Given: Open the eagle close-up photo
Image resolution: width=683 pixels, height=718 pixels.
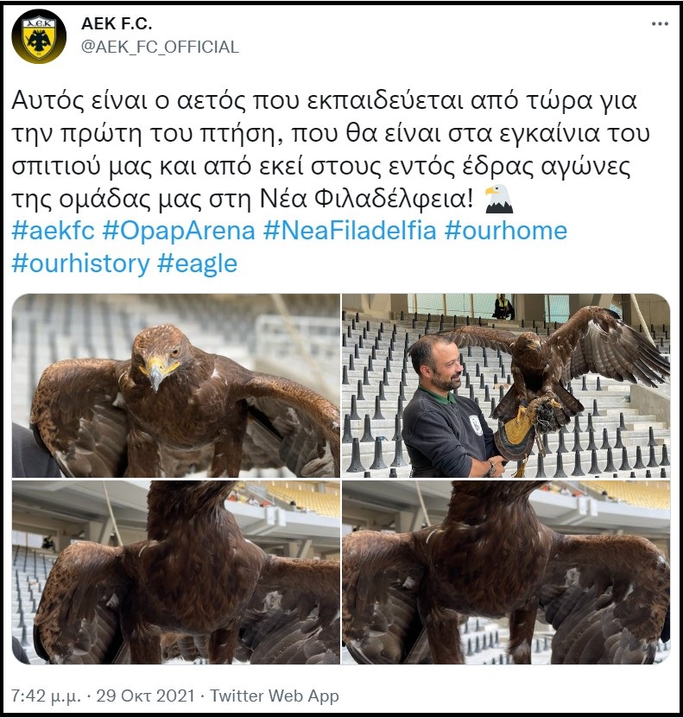Looking at the screenshot, I should pos(175,385).
